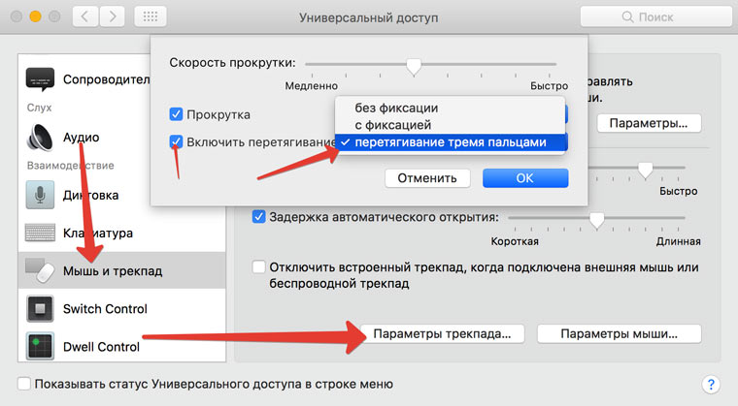
Task: Disable the Включить перетягивание checkbox
Action: tap(176, 142)
